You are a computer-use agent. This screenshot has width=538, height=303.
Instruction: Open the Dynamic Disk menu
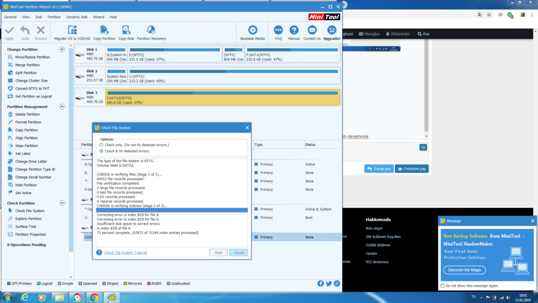tap(77, 17)
